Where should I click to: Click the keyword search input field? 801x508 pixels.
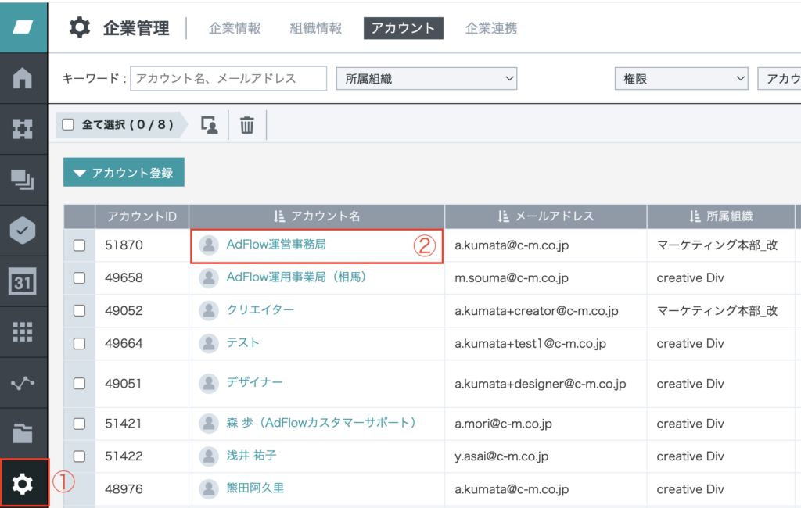(228, 78)
